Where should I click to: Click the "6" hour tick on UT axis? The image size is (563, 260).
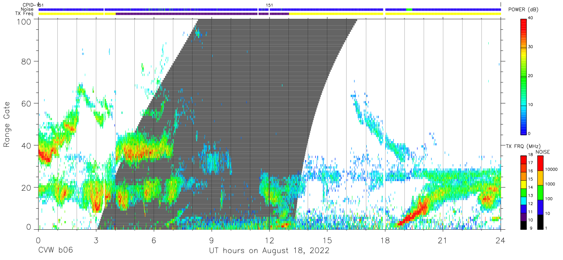[154, 240]
